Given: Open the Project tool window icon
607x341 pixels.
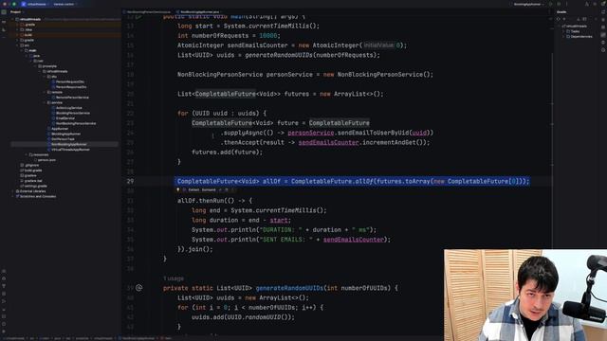Looking at the screenshot, I should [4, 12].
